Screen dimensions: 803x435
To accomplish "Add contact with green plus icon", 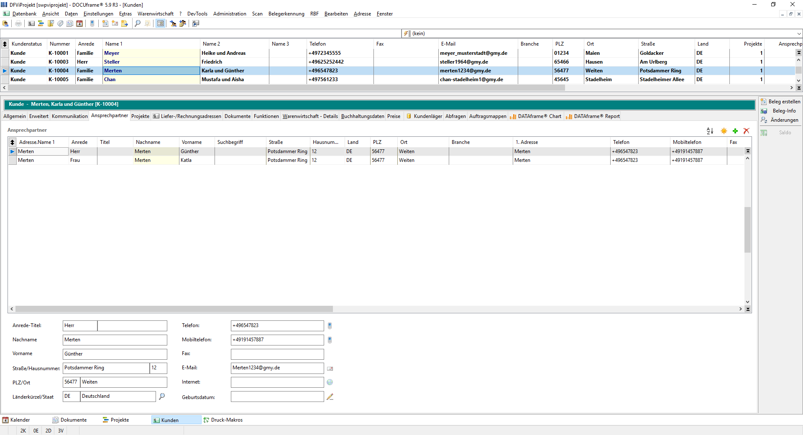I will click(x=735, y=131).
